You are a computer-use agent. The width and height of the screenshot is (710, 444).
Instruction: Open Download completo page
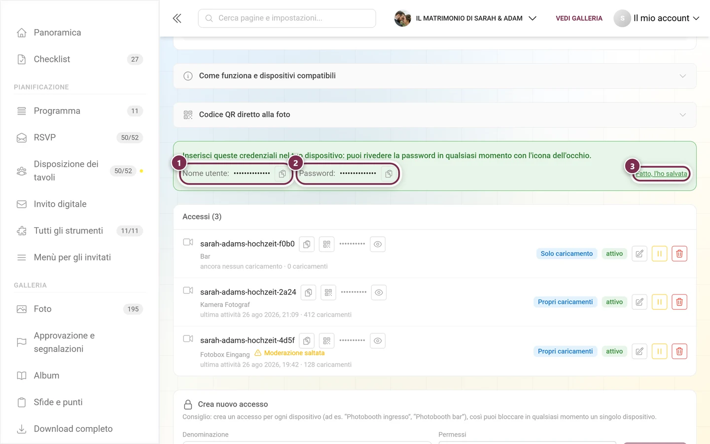[79, 429]
